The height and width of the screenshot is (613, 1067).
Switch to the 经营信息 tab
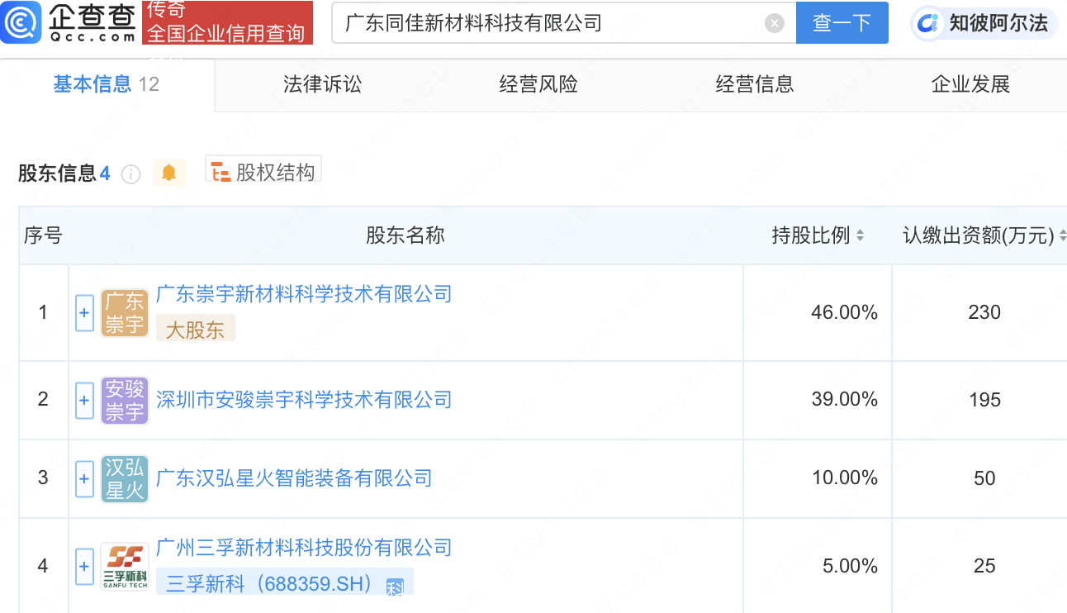click(x=755, y=84)
